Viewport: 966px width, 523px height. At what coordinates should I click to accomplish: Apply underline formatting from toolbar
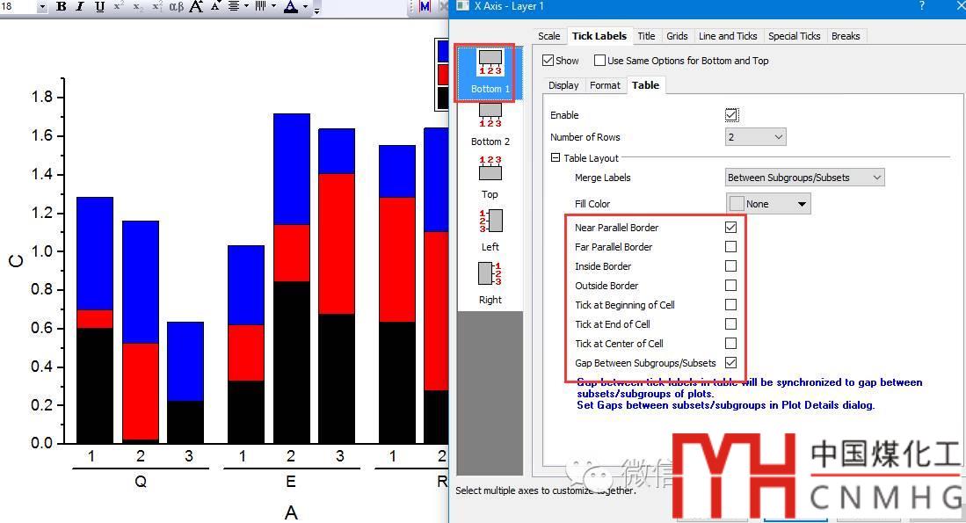[99, 7]
